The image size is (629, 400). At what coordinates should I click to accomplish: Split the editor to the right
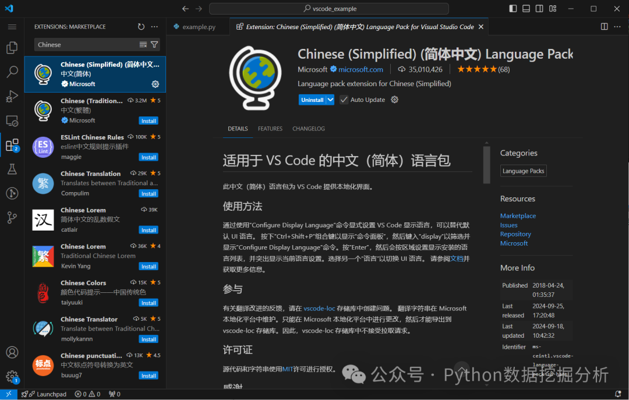coord(604,27)
